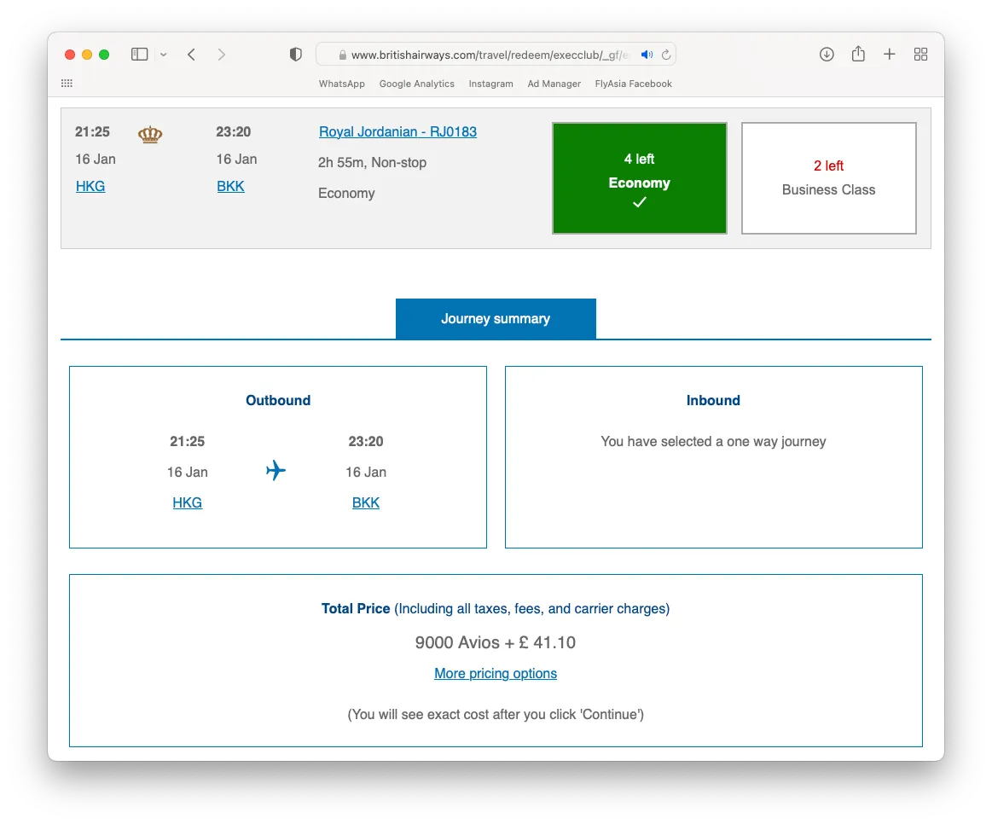Viewport: 992px width, 824px height.
Task: Show Safari downloads
Action: (x=827, y=55)
